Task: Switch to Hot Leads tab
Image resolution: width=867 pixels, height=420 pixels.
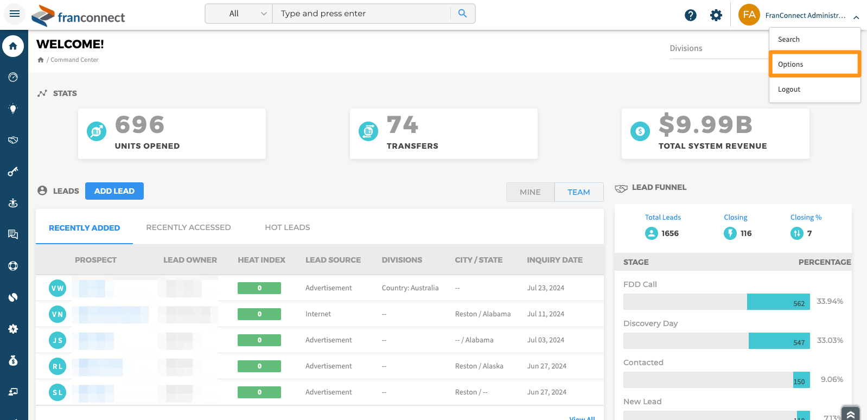Action: [287, 227]
